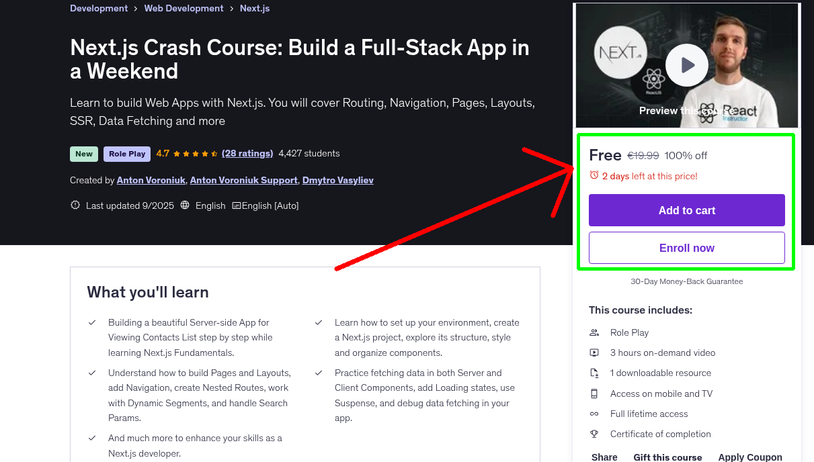Click the checkmark beside 'Building a beautiful Server-side App'
Screen dimensions: 814x462
tap(92, 322)
